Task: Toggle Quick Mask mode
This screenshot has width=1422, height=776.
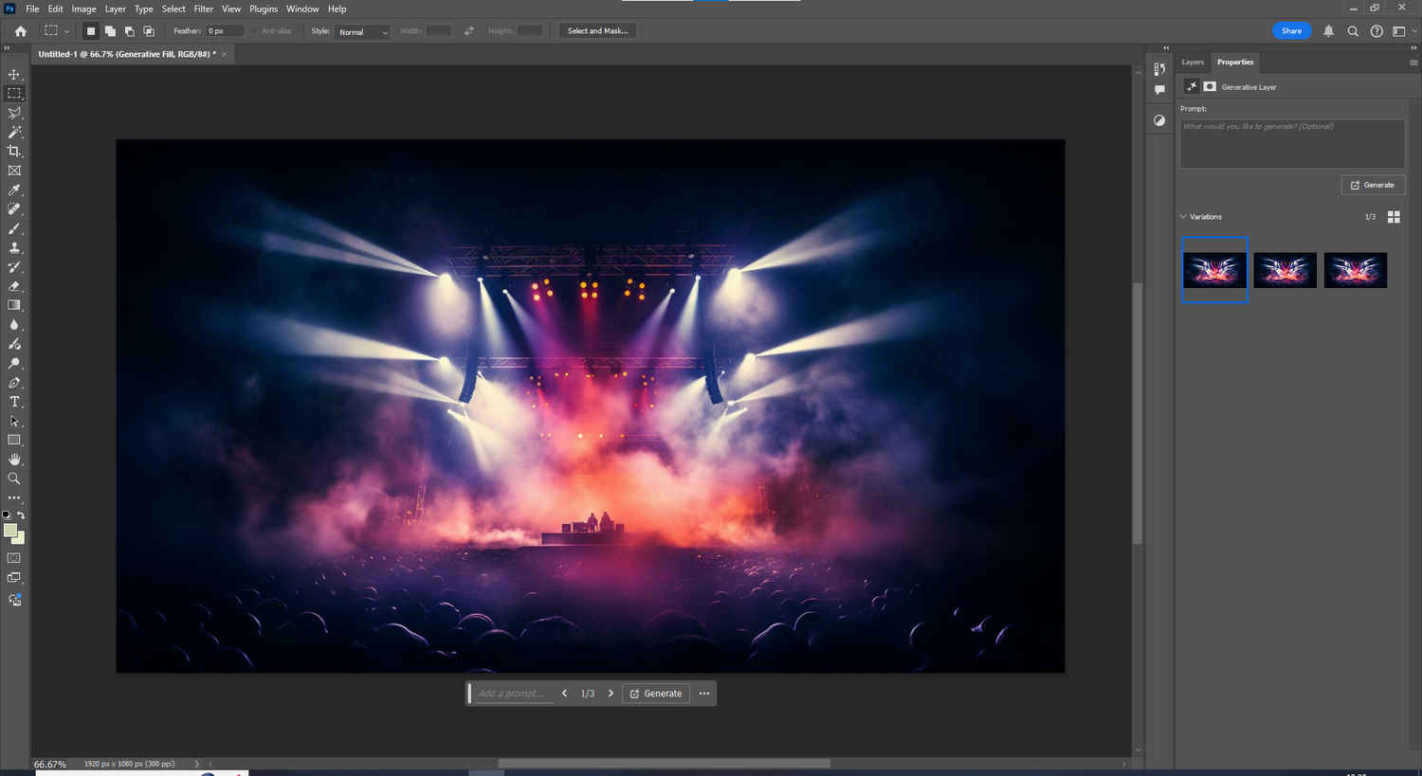Action: 14,558
